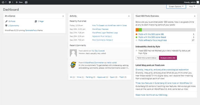Open the Help dropdown tab
Viewport: 200px width, 105px height.
coord(192,6)
